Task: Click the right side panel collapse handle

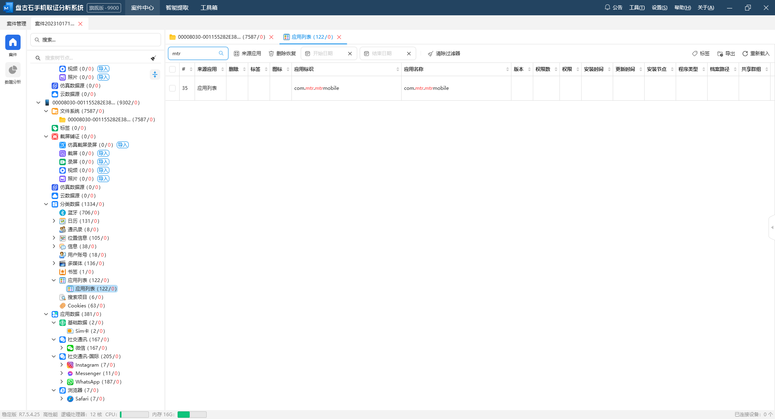Action: (x=772, y=228)
